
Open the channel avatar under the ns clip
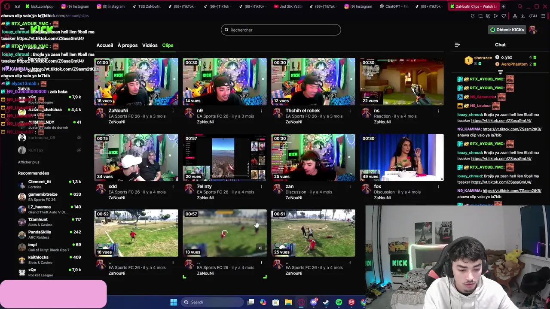(366, 112)
